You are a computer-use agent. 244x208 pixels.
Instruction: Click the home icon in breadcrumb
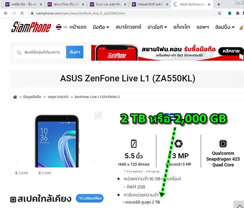pyautogui.click(x=15, y=97)
